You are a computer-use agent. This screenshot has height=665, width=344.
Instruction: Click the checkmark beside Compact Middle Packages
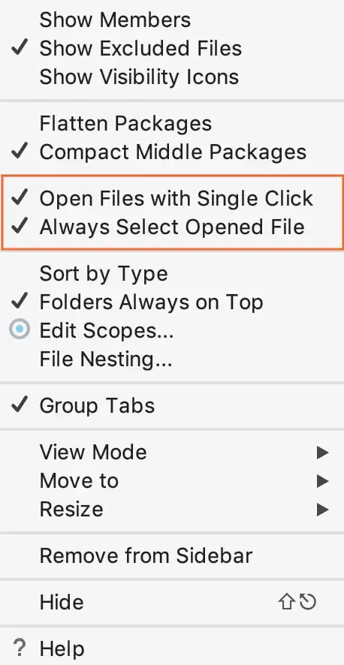pyautogui.click(x=20, y=152)
